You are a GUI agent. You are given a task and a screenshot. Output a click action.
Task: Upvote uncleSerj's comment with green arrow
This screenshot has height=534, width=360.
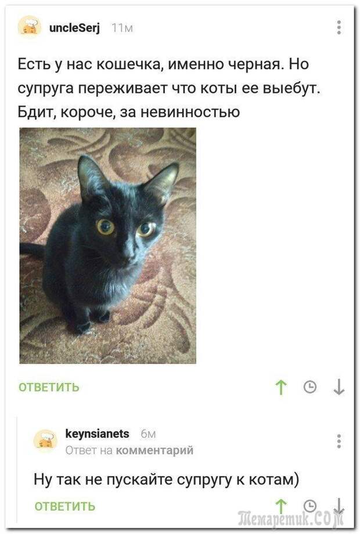pyautogui.click(x=281, y=387)
